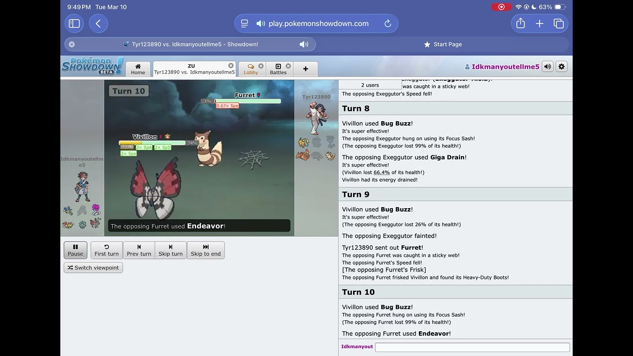The image size is (633, 356).
Task: Go back to the previous page
Action: click(98, 24)
